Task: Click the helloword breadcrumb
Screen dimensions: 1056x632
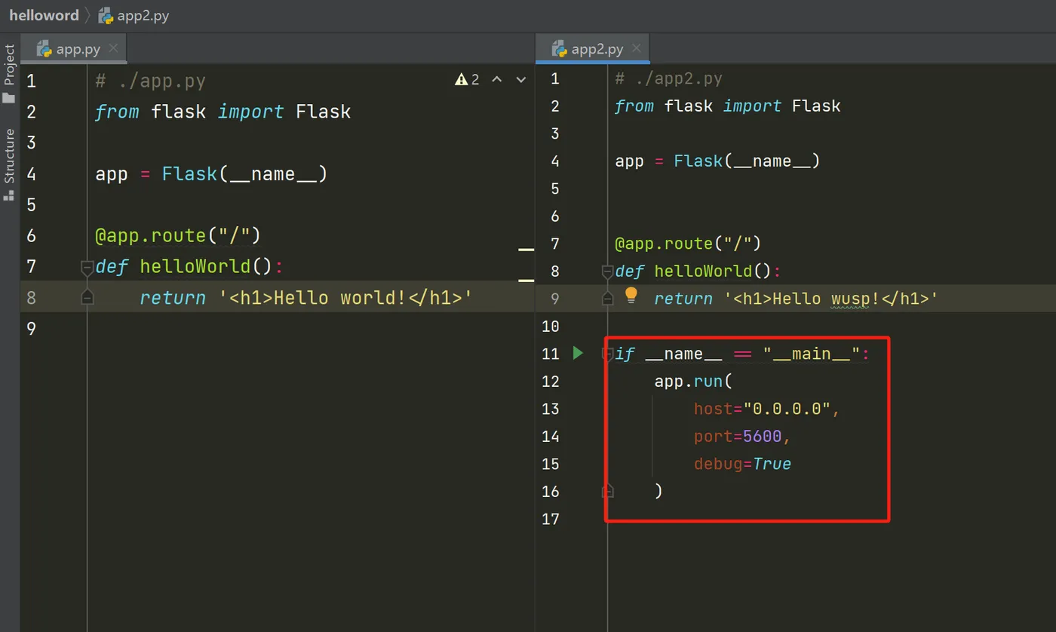Action: click(x=44, y=15)
